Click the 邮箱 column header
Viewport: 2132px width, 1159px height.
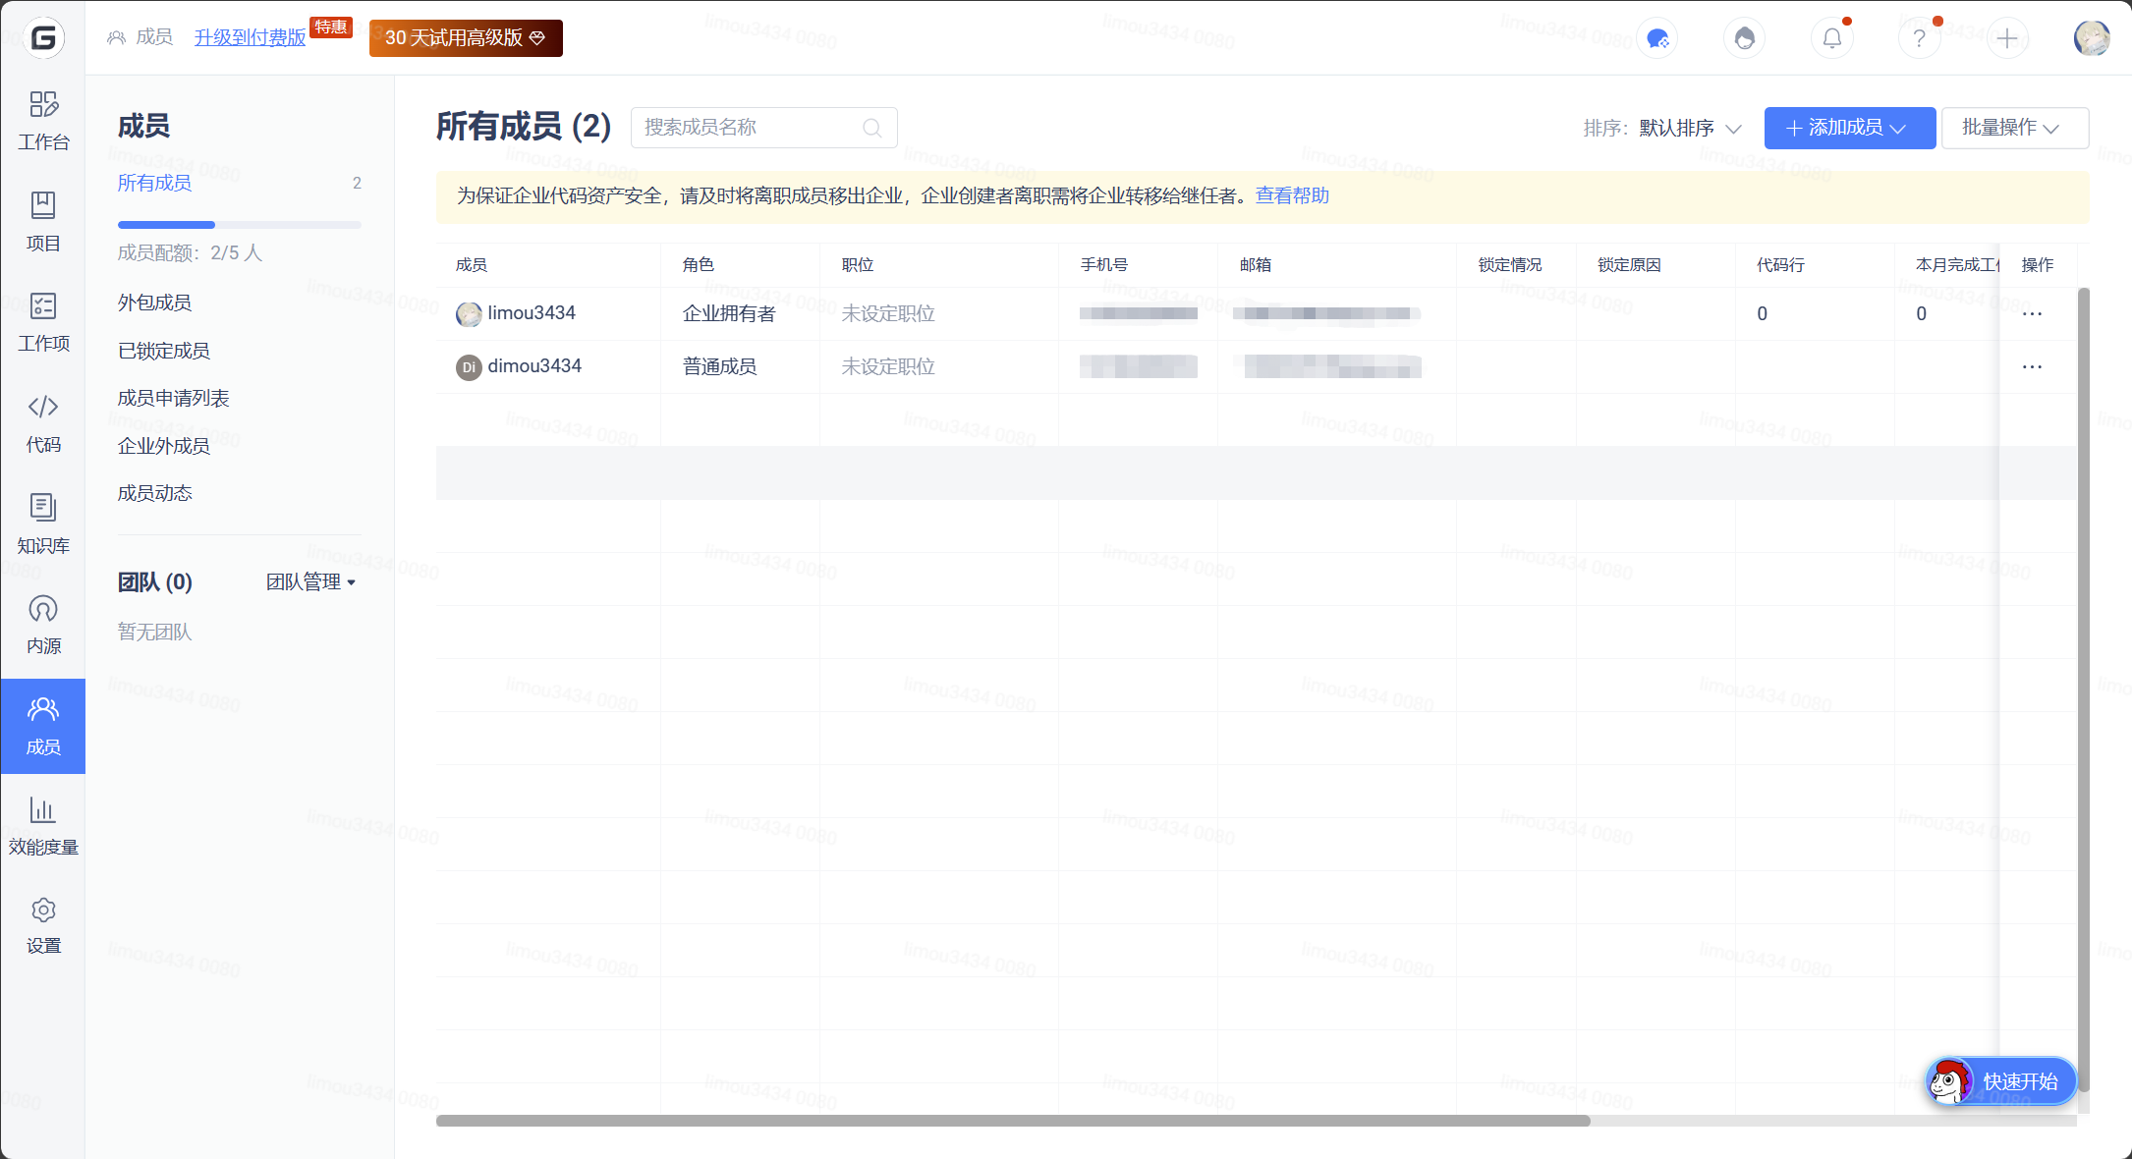pos(1256,265)
